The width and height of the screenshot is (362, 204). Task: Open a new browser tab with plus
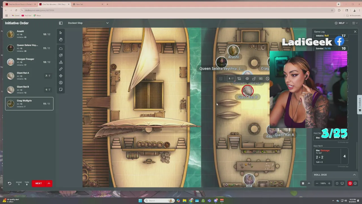coord(107,4)
